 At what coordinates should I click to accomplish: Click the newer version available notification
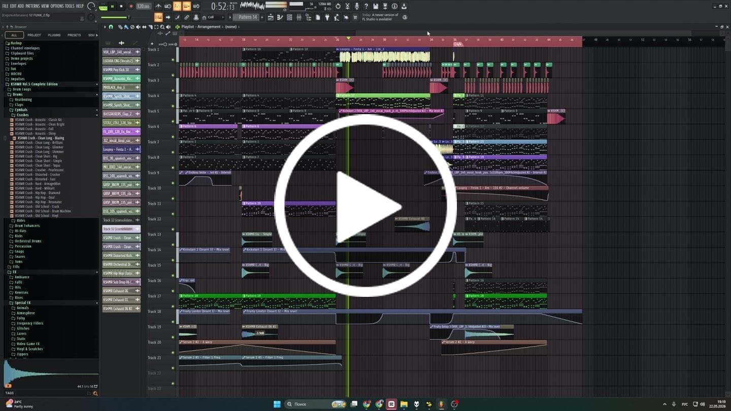coord(381,17)
